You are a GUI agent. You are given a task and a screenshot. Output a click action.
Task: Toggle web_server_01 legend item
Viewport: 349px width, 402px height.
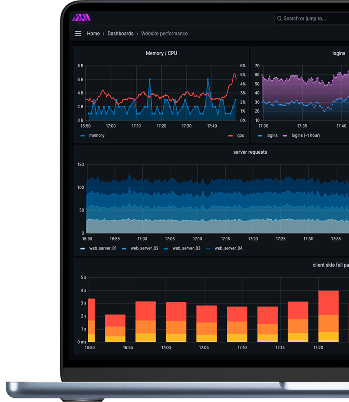pyautogui.click(x=103, y=248)
